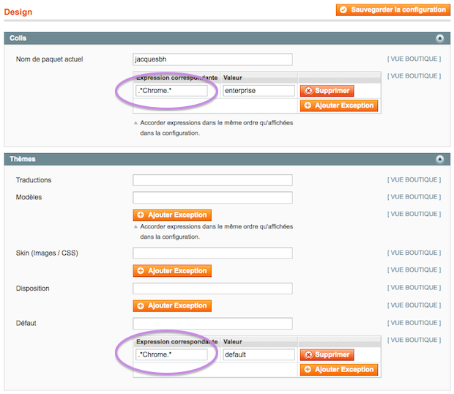Collapse the Colis section
The image size is (454, 394).
(439, 37)
